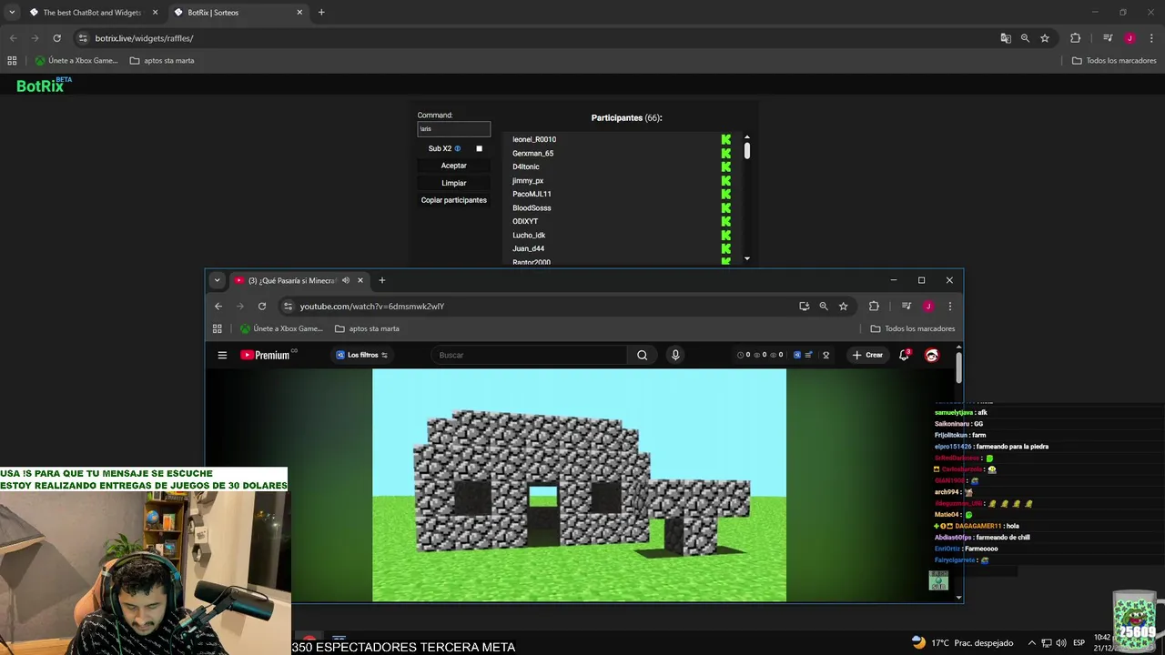Click the YouTube Premium logo

268,355
